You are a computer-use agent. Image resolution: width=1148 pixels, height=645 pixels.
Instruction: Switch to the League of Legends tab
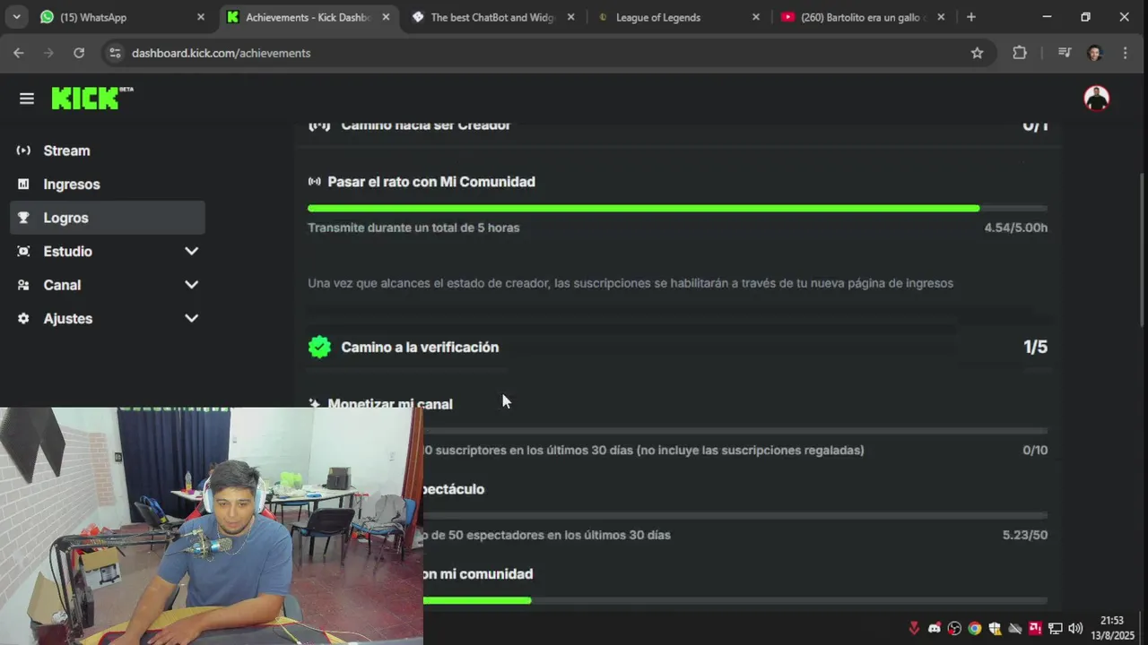coord(677,17)
